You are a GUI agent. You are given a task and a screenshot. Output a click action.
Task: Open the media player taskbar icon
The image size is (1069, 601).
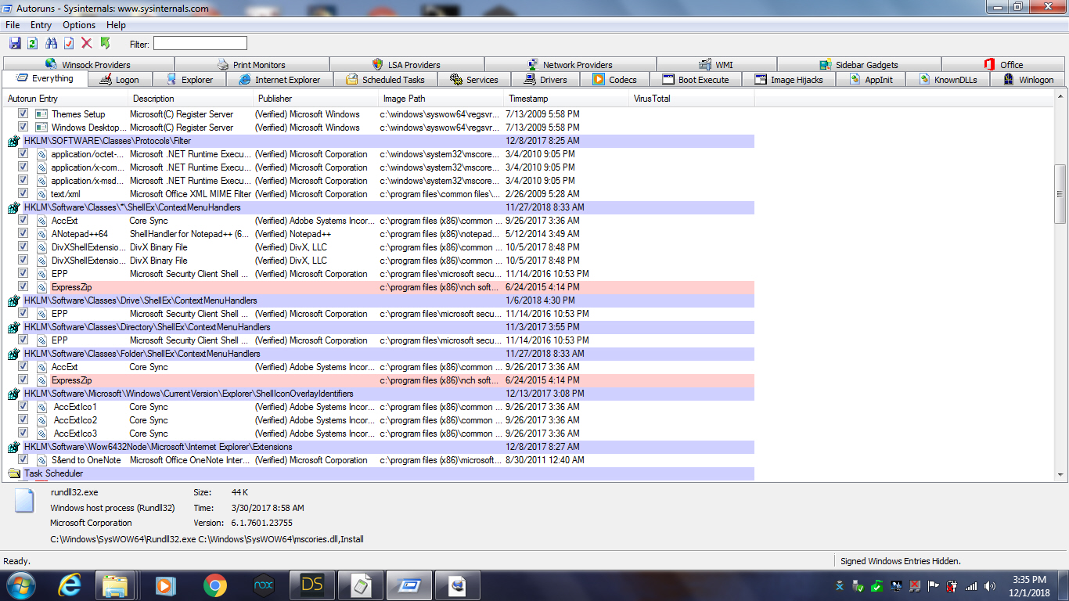click(165, 585)
